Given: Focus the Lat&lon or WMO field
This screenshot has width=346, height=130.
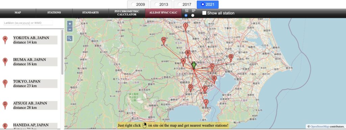Looking at the screenshot, I should (x=28, y=23).
